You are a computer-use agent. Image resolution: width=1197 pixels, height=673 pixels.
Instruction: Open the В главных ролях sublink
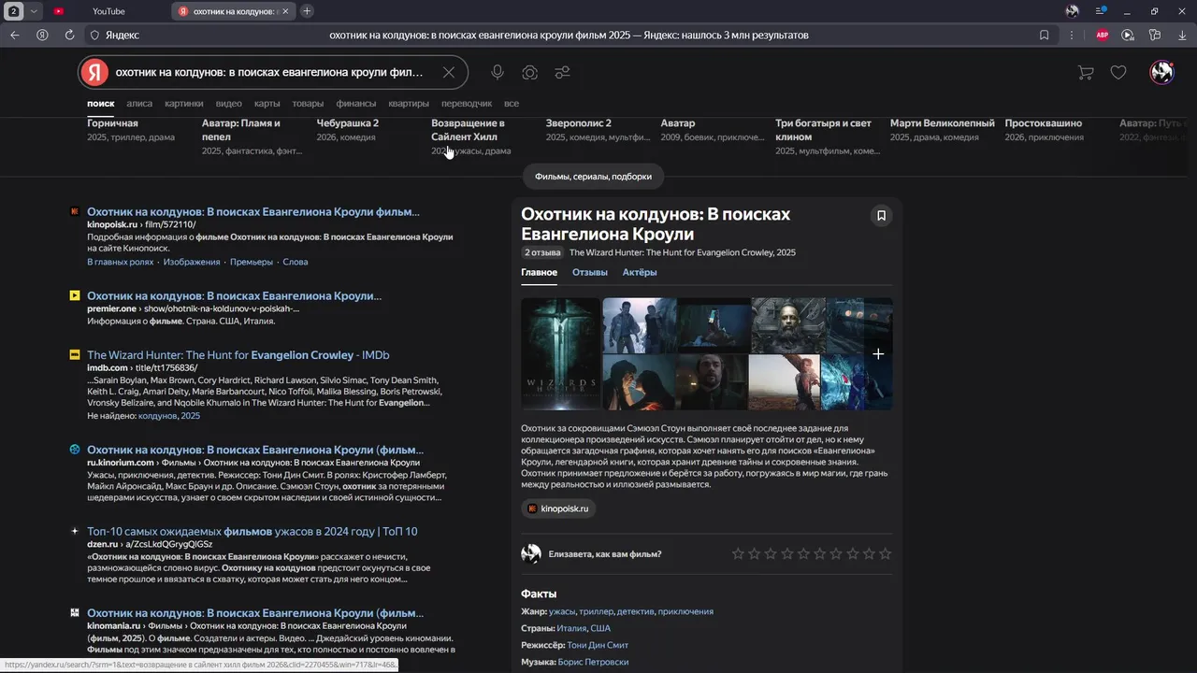[120, 262]
